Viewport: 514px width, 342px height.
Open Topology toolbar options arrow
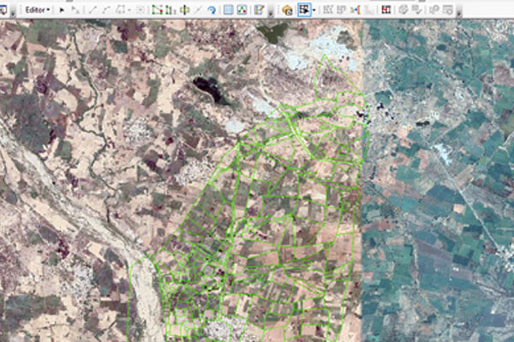459,13
